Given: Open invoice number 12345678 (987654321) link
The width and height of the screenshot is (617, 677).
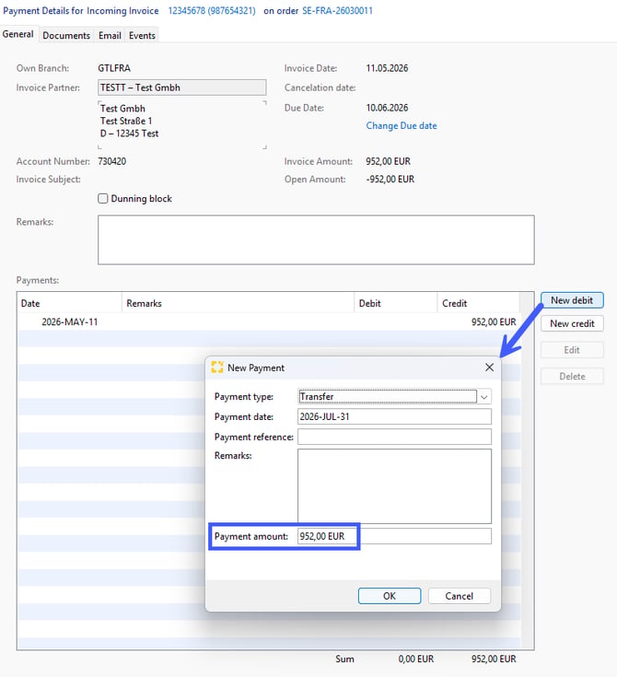Looking at the screenshot, I should click(212, 11).
